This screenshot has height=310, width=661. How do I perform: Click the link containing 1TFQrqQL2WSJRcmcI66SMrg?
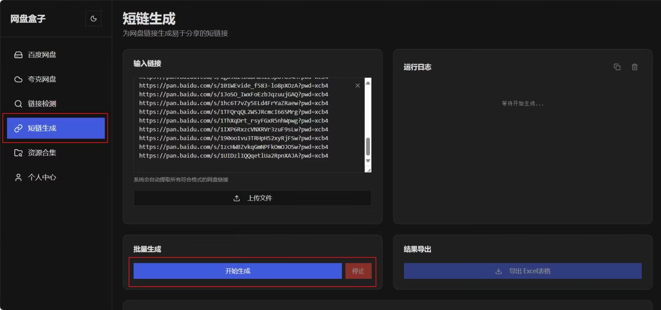click(x=234, y=112)
